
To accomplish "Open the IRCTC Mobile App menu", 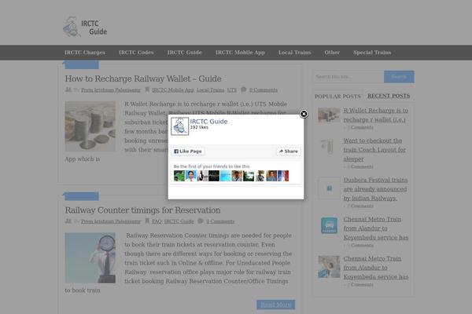I will click(240, 53).
